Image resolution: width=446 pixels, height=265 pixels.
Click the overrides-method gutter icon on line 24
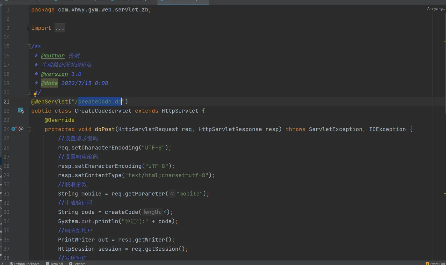(14, 129)
